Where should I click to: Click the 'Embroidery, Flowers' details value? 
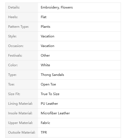pyautogui.click(x=57, y=7)
